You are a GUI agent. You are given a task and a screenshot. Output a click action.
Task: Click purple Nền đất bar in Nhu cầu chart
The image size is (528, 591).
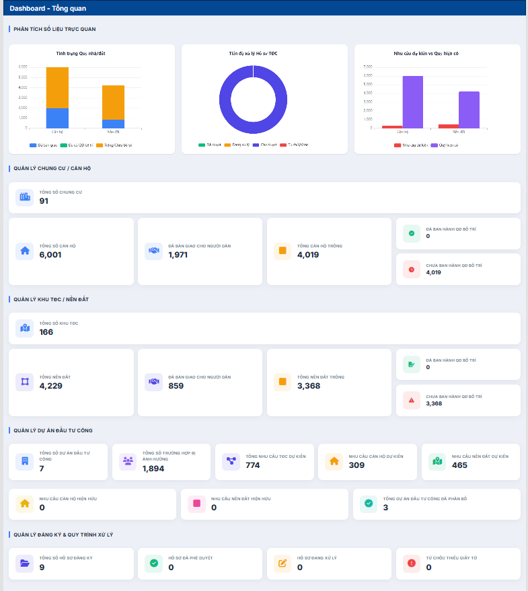(469, 110)
